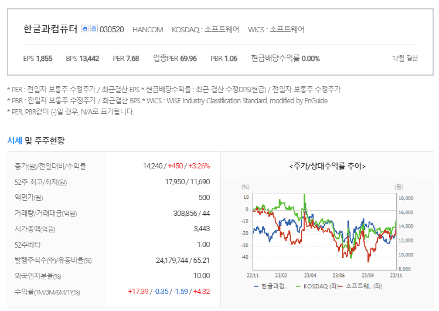Click the market cap 3,443
The image size is (439, 311).
tap(202, 229)
